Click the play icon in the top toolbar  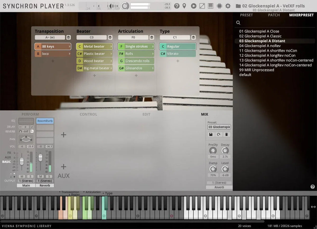tap(194, 6)
